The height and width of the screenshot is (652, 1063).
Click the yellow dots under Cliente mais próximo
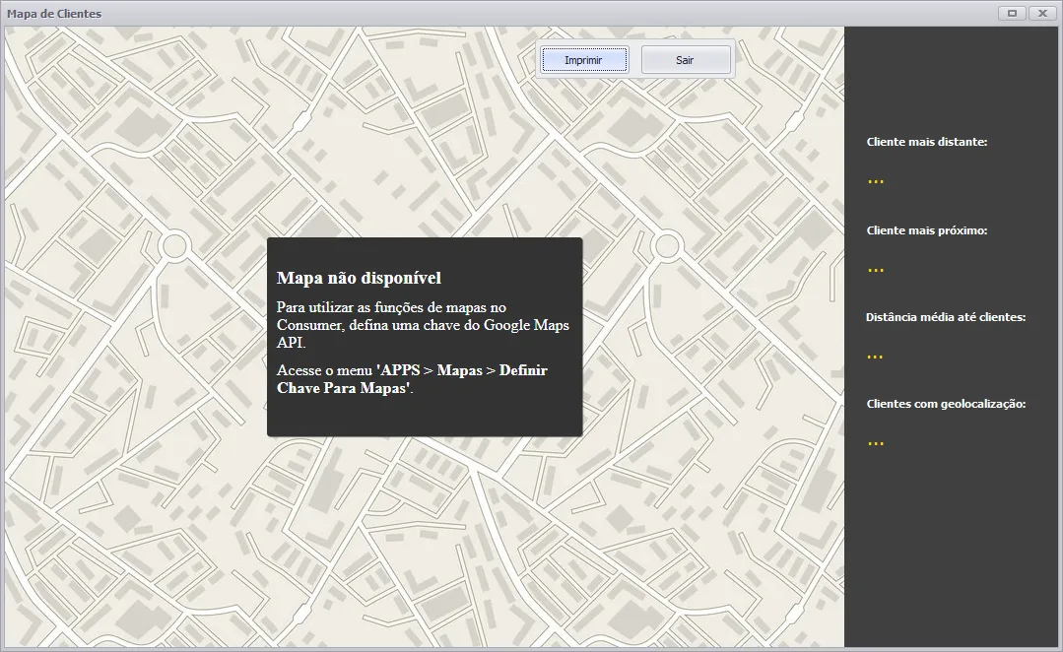point(875,269)
